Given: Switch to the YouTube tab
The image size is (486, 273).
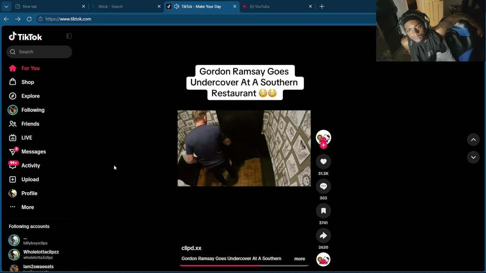Looking at the screenshot, I should tap(277, 6).
